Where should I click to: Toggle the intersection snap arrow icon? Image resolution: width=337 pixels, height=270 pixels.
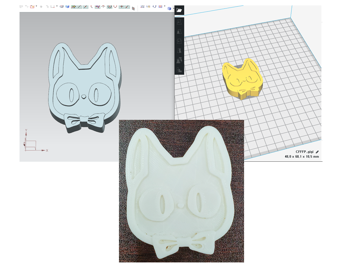tap(103, 6)
